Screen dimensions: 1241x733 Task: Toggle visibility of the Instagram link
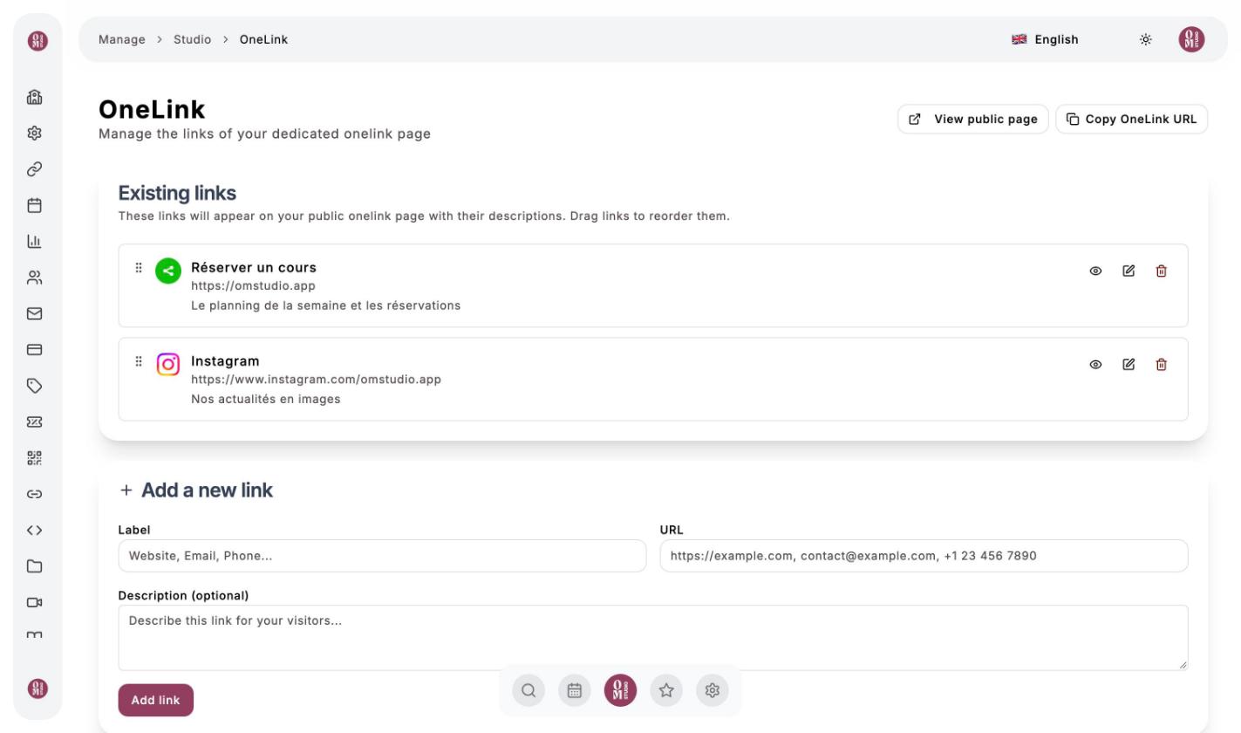(1095, 364)
